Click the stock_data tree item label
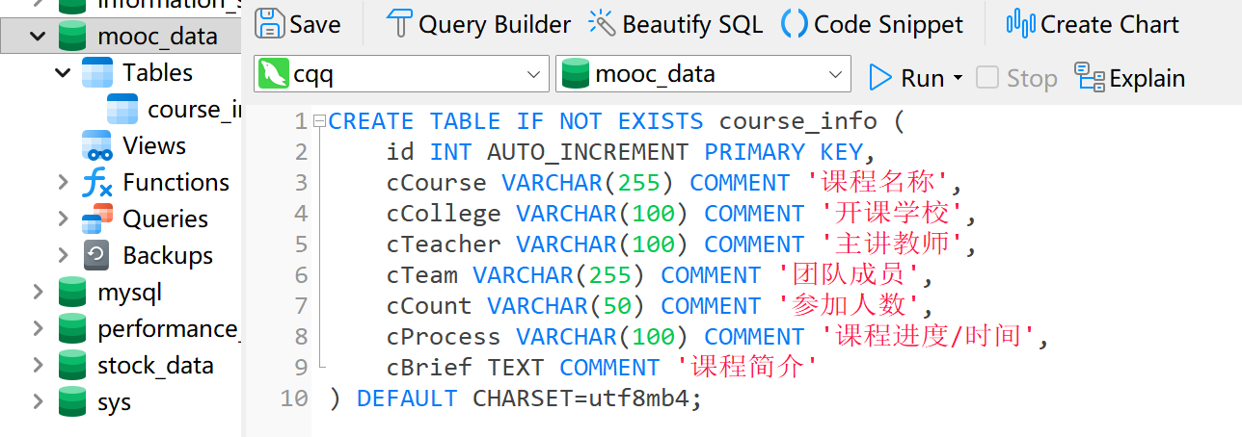The width and height of the screenshot is (1242, 437). click(x=155, y=366)
